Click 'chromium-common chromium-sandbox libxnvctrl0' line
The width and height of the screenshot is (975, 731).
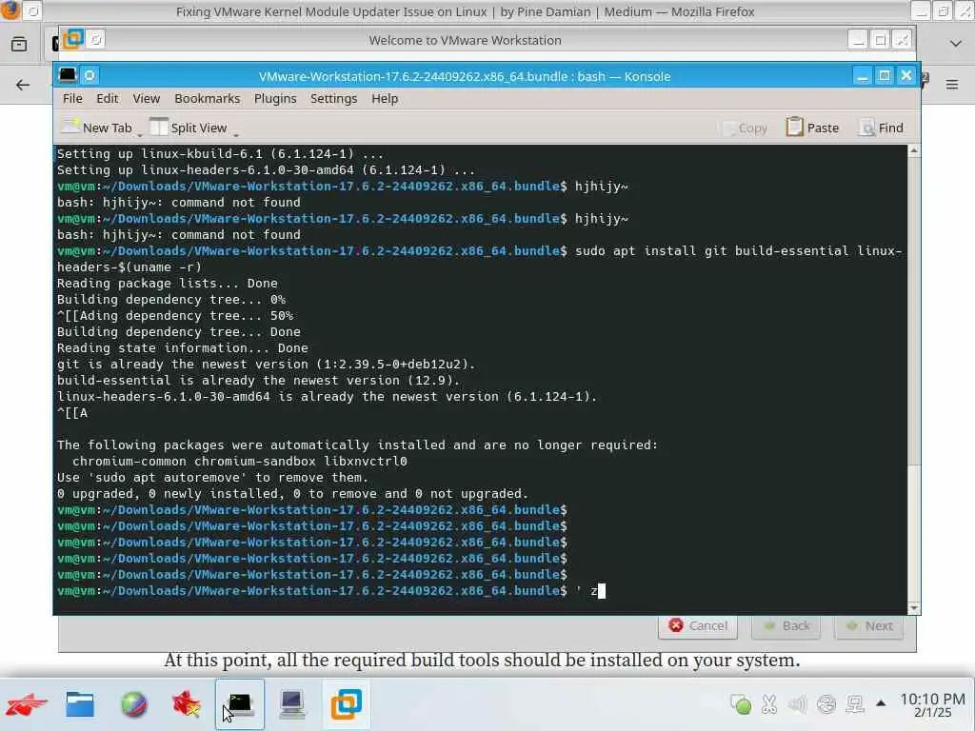tap(239, 462)
